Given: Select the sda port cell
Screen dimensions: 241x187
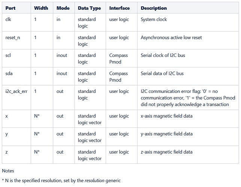Looking at the screenshot, I should (x=9, y=73).
